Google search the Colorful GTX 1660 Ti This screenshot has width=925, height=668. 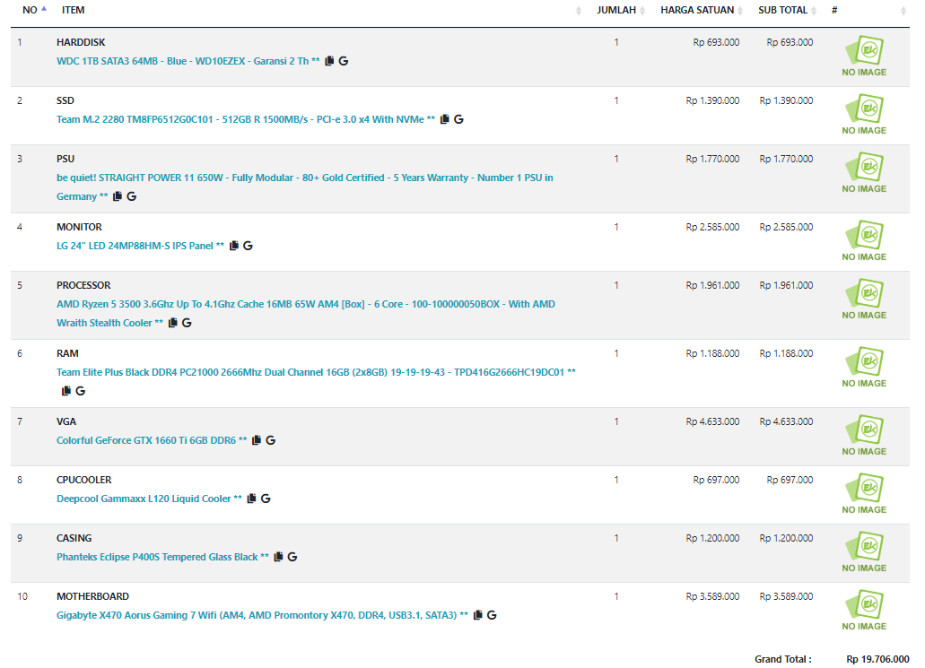(270, 440)
